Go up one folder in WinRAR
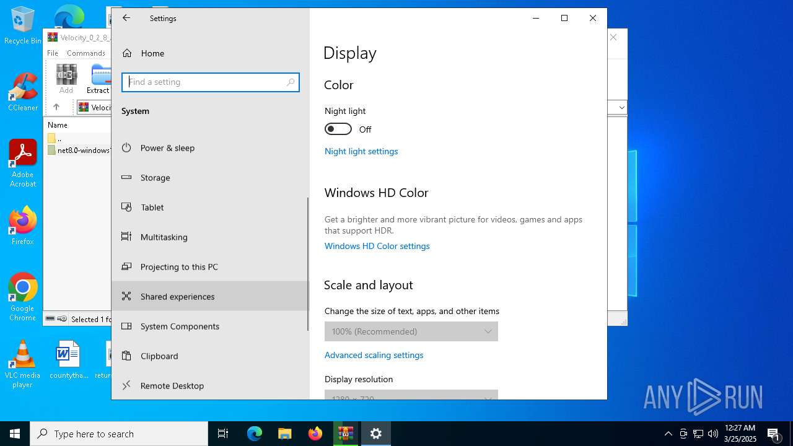The image size is (793, 446). click(56, 107)
